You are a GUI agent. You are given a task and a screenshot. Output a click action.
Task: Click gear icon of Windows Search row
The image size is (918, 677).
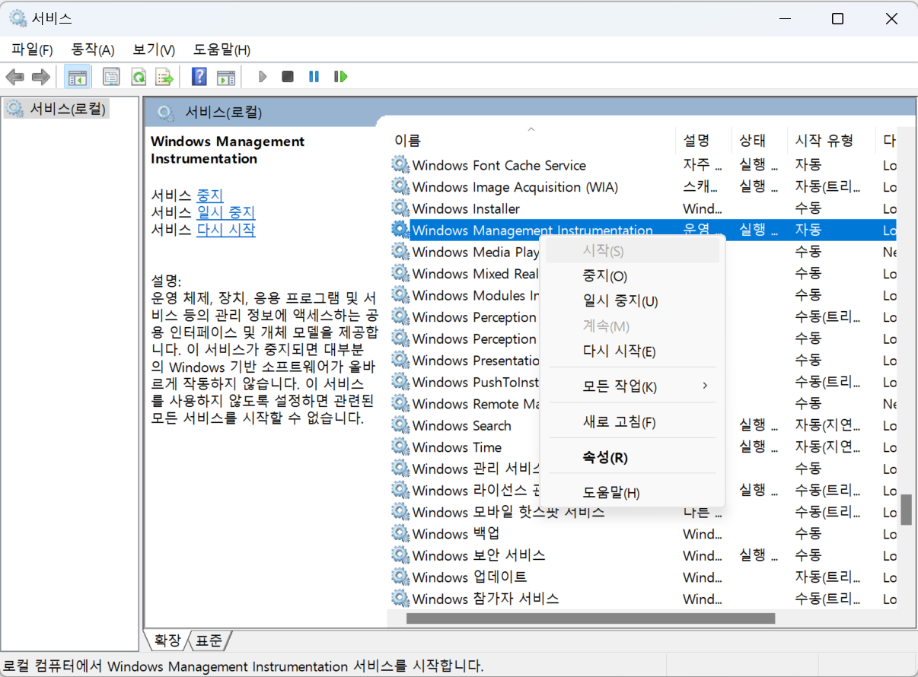[400, 425]
